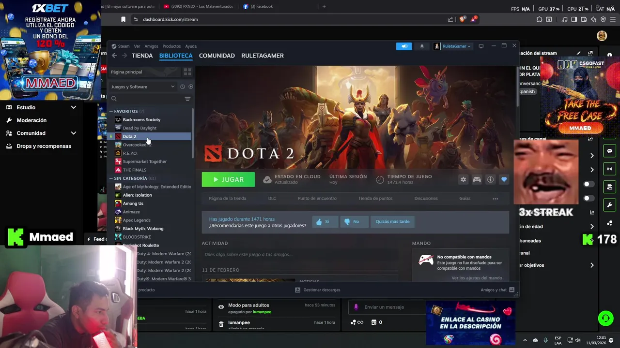Viewport: 620px width, 348px height.
Task: Go forward with Steam forward arrow
Action: pyautogui.click(x=124, y=56)
